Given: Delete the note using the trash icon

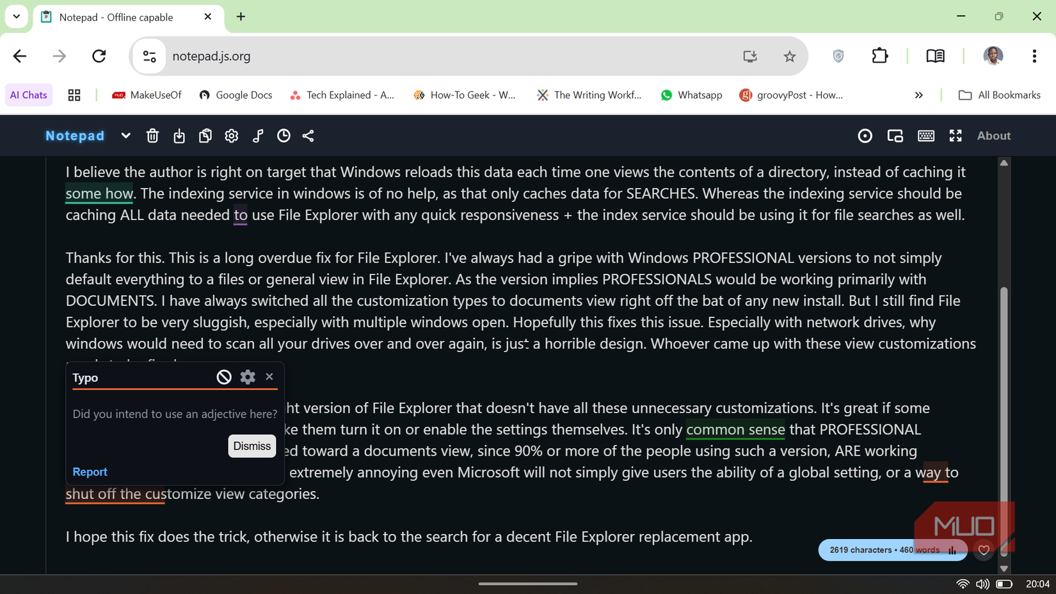Looking at the screenshot, I should (x=152, y=136).
